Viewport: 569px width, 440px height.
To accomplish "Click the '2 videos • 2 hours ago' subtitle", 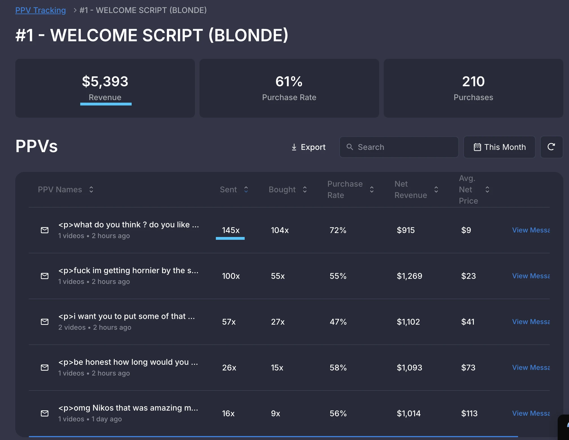I will [x=95, y=327].
